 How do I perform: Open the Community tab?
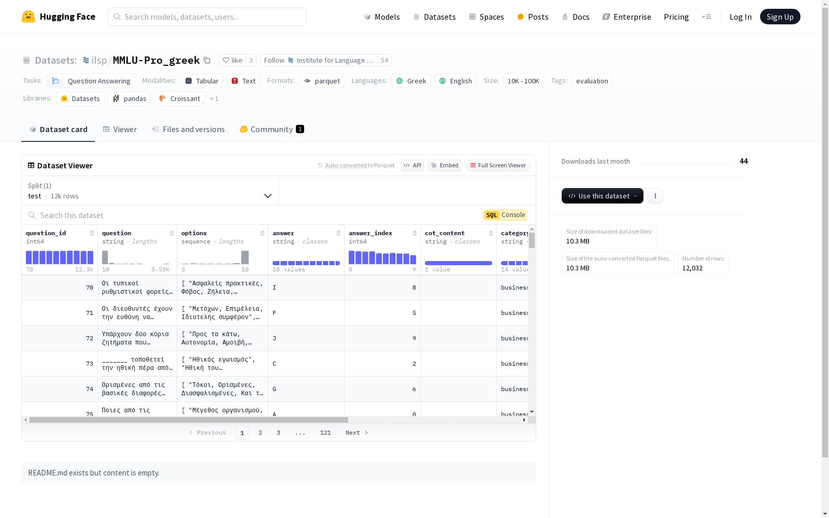271,129
